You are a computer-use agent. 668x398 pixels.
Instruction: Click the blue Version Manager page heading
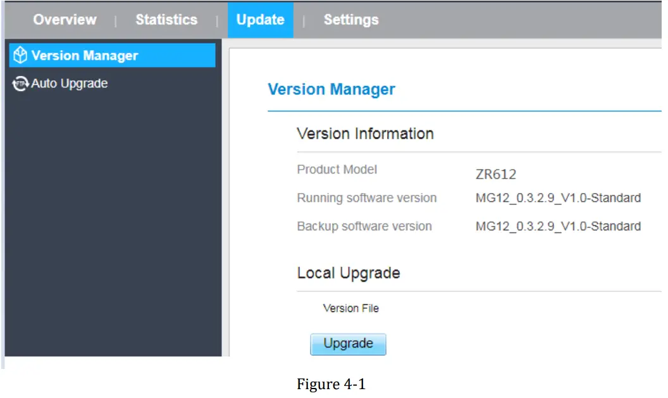click(331, 90)
